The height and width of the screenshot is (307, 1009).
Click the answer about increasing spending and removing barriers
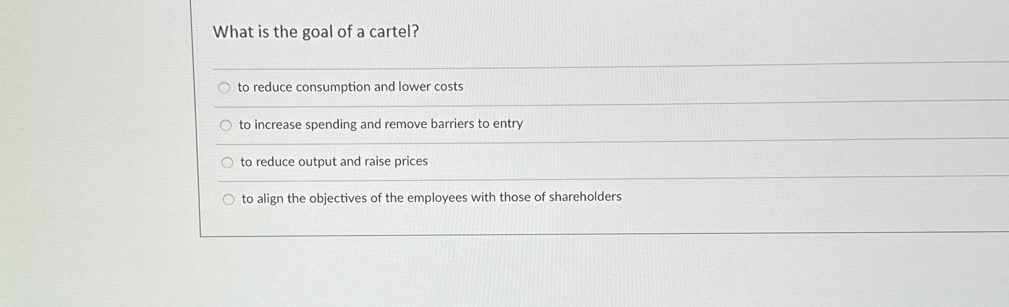tap(381, 124)
